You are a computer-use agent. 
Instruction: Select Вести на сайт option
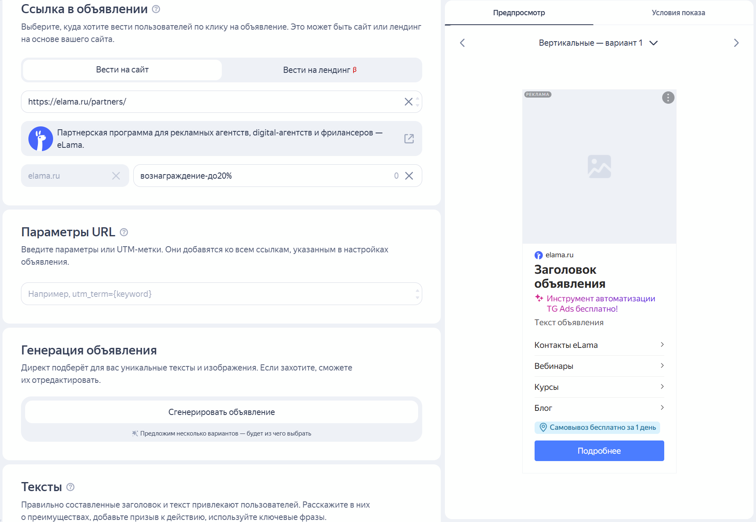122,70
